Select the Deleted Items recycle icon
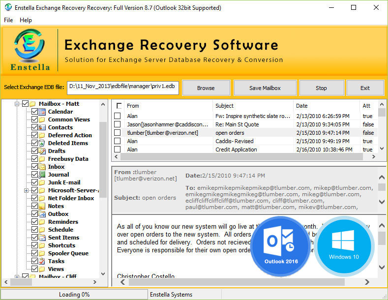388x300 pixels. click(x=42, y=143)
